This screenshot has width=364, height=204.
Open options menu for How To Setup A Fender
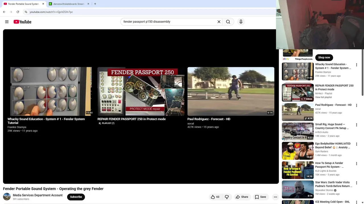coord(356,164)
